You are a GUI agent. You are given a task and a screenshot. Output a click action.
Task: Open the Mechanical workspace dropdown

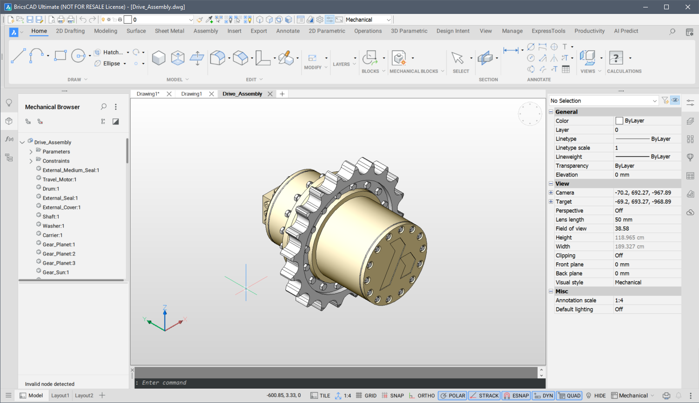pos(369,19)
